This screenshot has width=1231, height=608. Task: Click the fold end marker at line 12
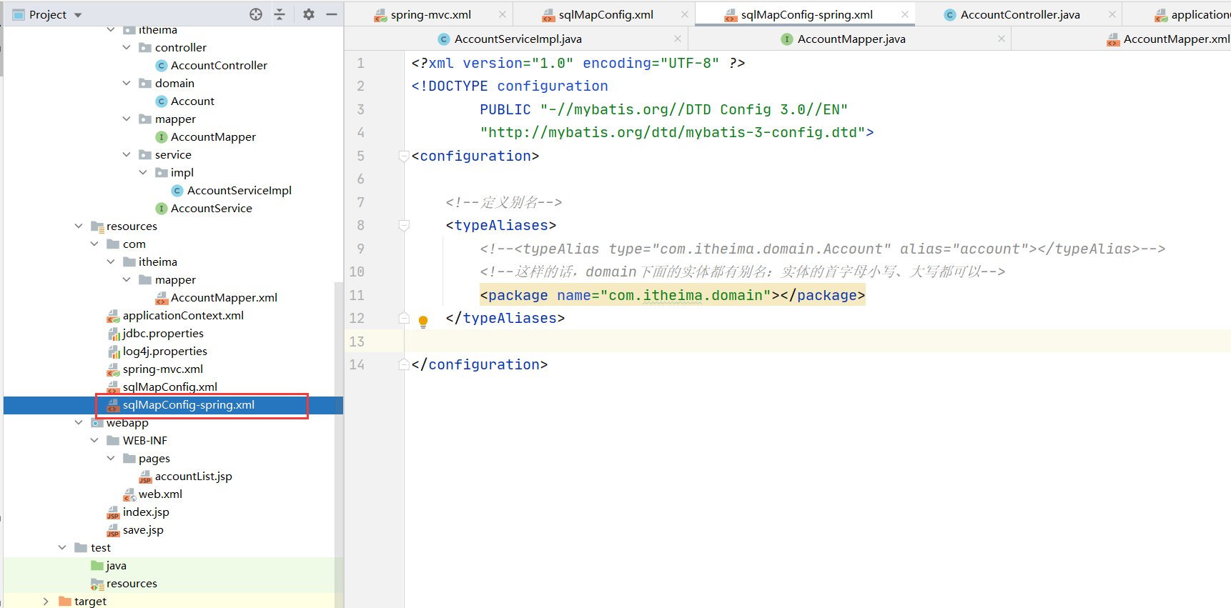point(404,318)
